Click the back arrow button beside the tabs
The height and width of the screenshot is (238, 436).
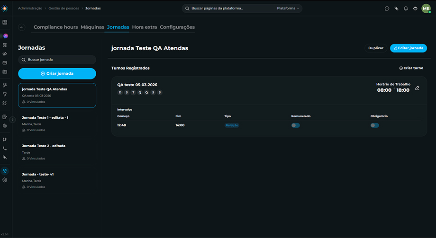point(22,27)
